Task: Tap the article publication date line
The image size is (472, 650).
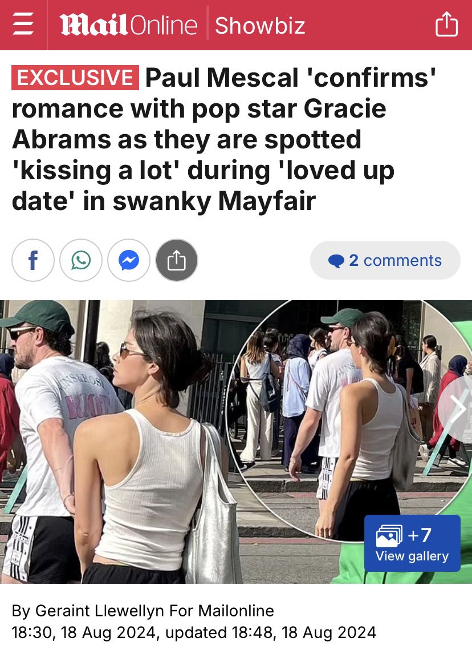Action: pos(194,632)
